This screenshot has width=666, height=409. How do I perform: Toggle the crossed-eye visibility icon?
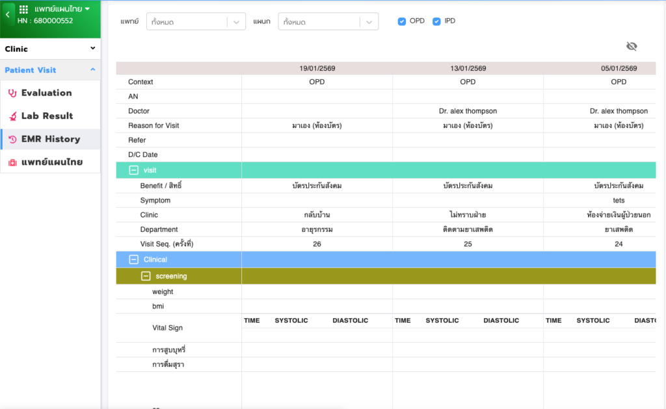(631, 46)
